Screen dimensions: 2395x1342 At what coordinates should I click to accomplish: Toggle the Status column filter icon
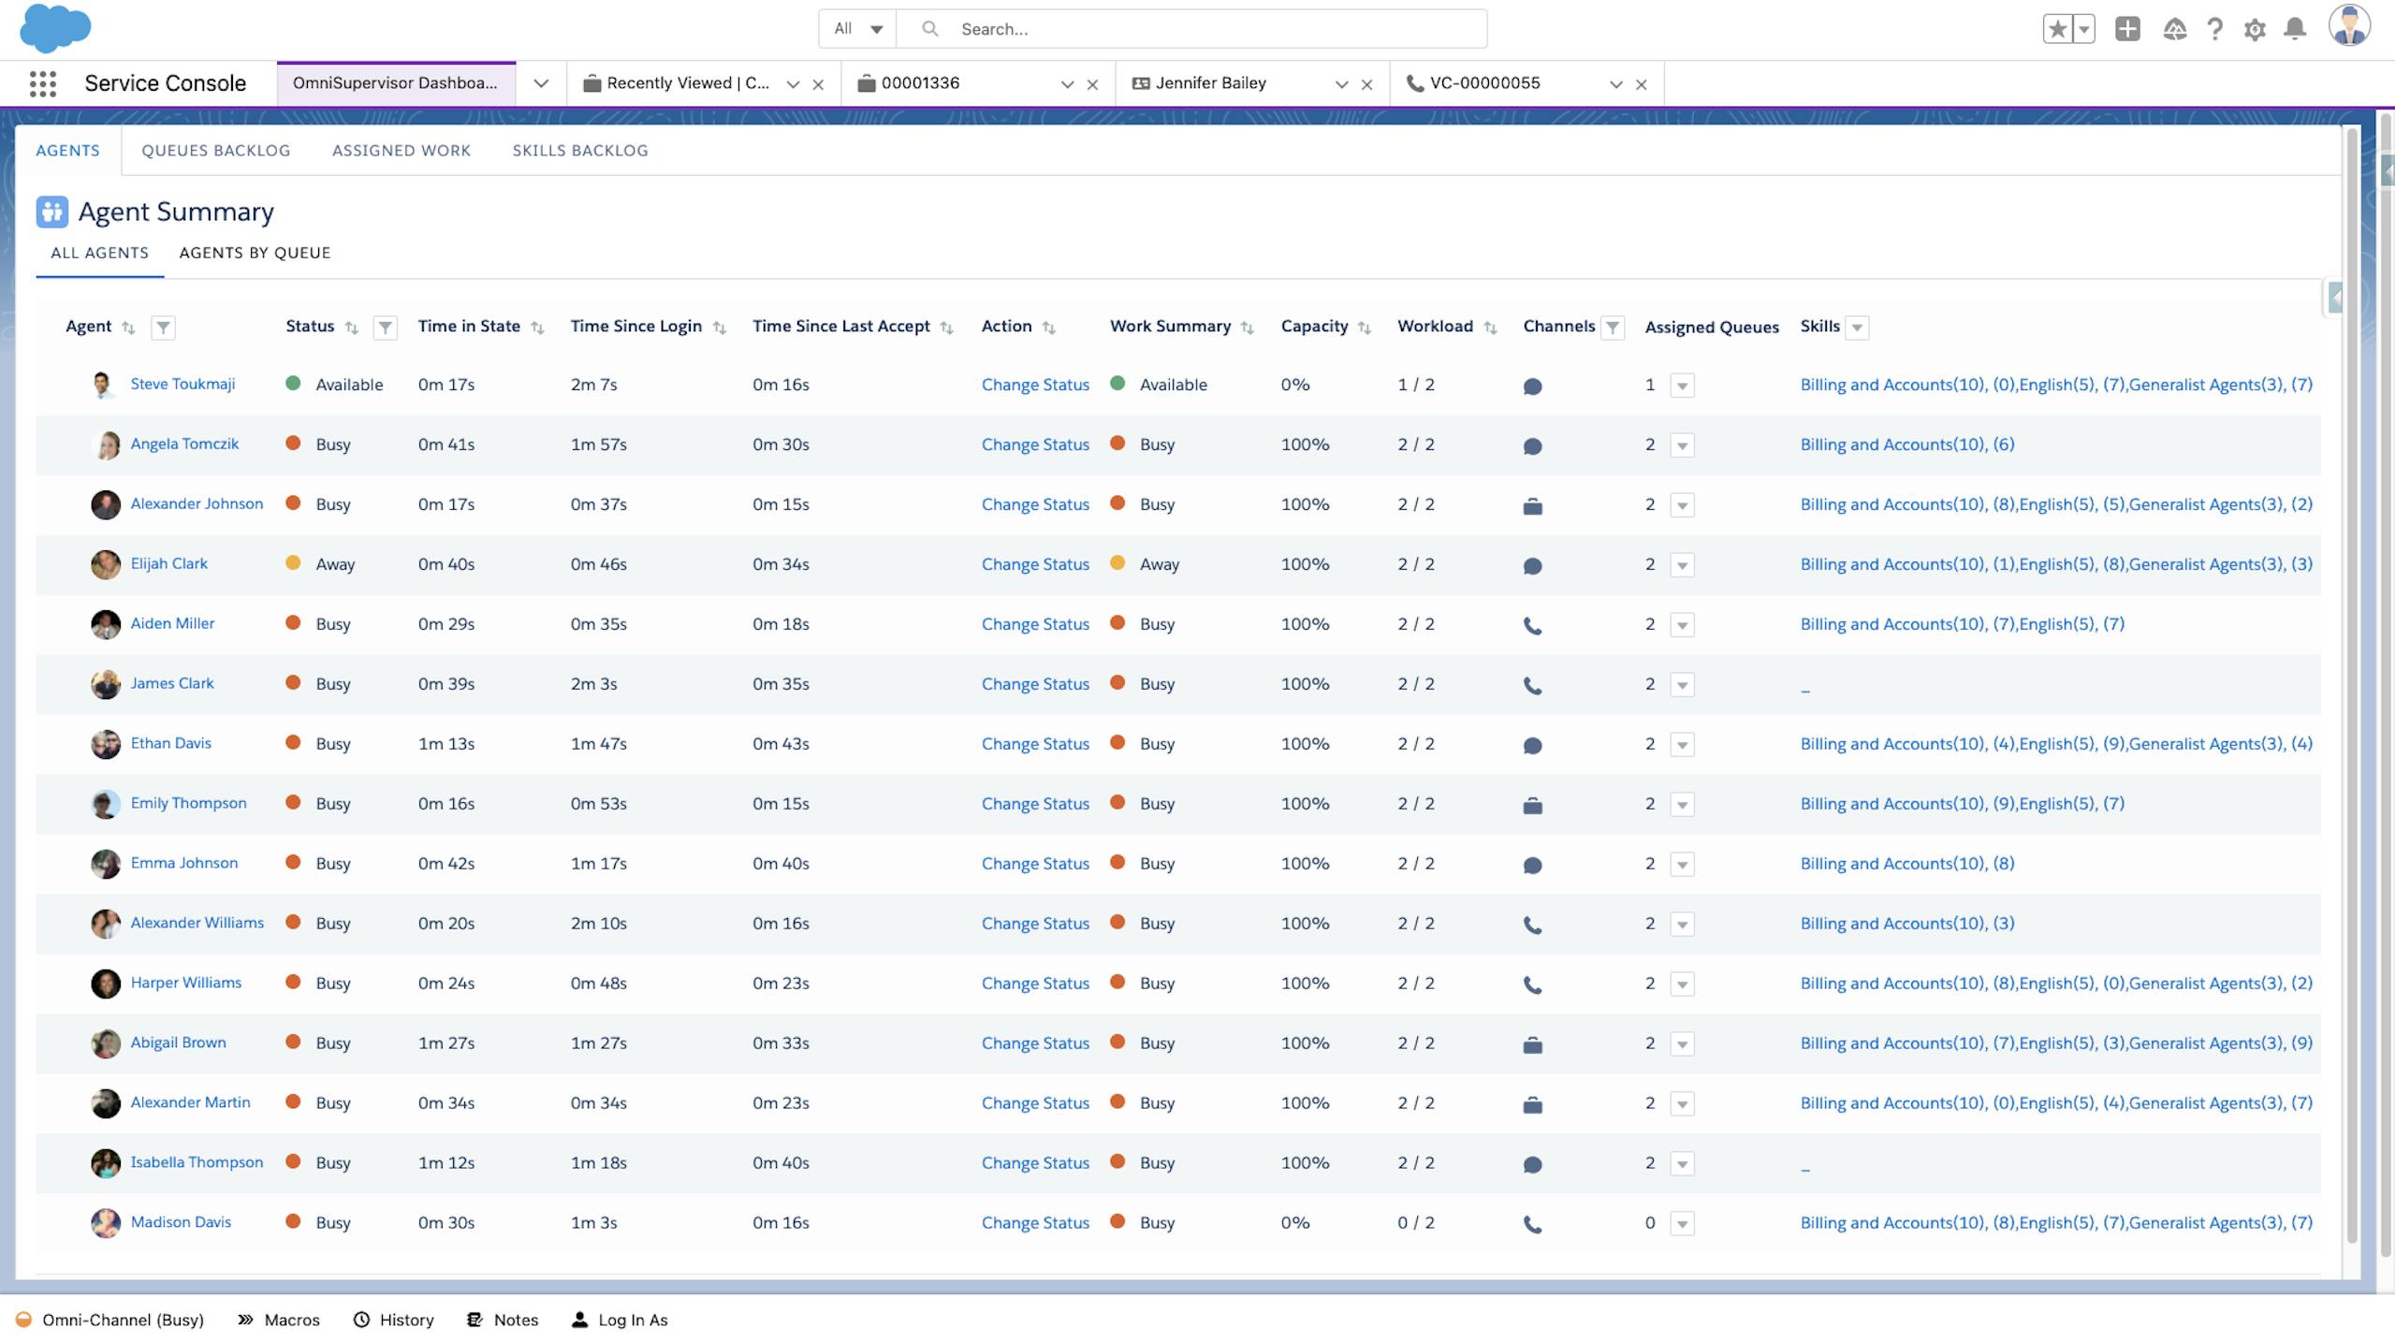(385, 328)
